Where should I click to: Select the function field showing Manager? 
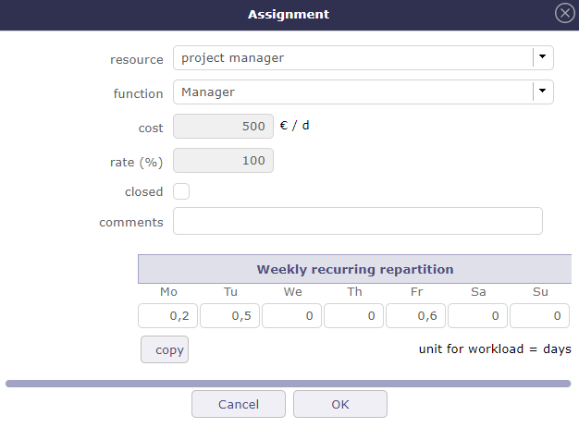coord(363,92)
